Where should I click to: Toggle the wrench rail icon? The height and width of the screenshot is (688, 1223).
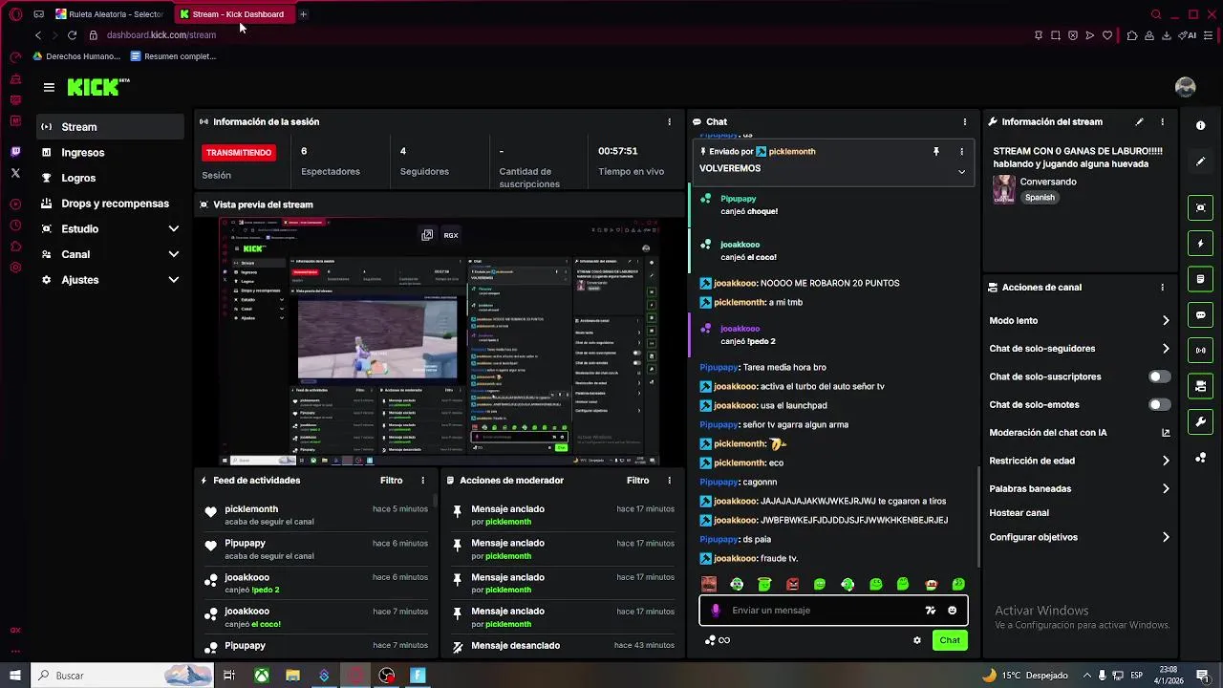[1201, 421]
